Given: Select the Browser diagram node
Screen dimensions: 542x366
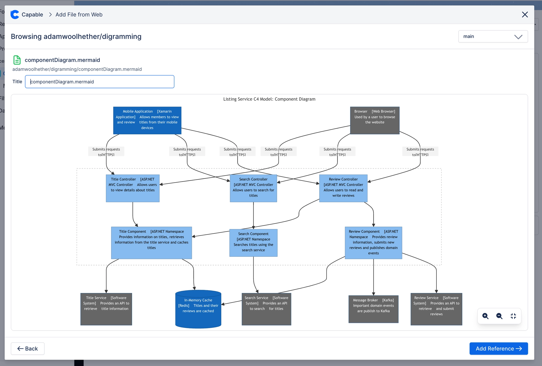Looking at the screenshot, I should 375,120.
